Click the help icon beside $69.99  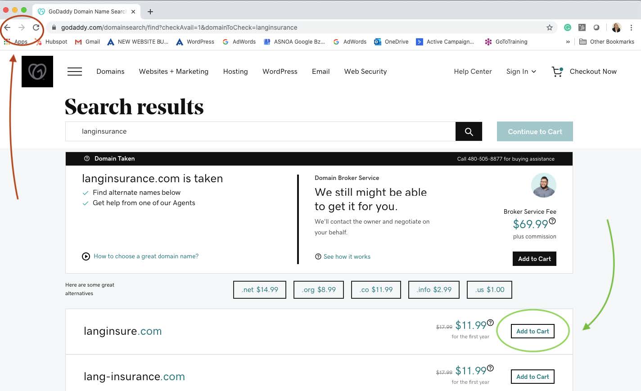pyautogui.click(x=552, y=221)
